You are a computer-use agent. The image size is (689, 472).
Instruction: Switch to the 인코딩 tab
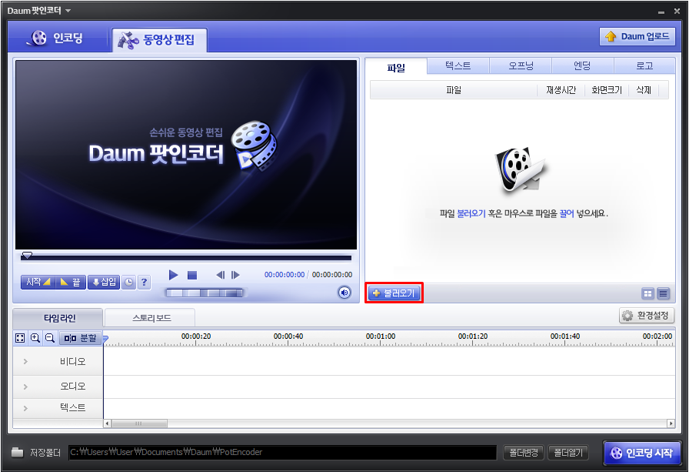coord(56,38)
